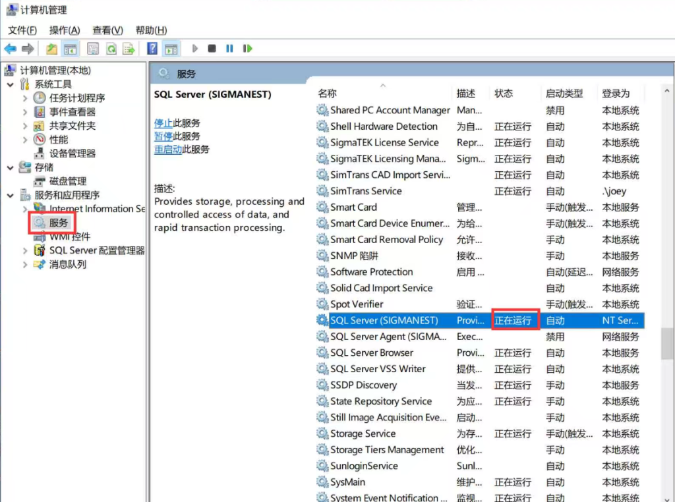The image size is (675, 502).
Task: Click the Pause Service toolbar icon
Action: (x=229, y=49)
